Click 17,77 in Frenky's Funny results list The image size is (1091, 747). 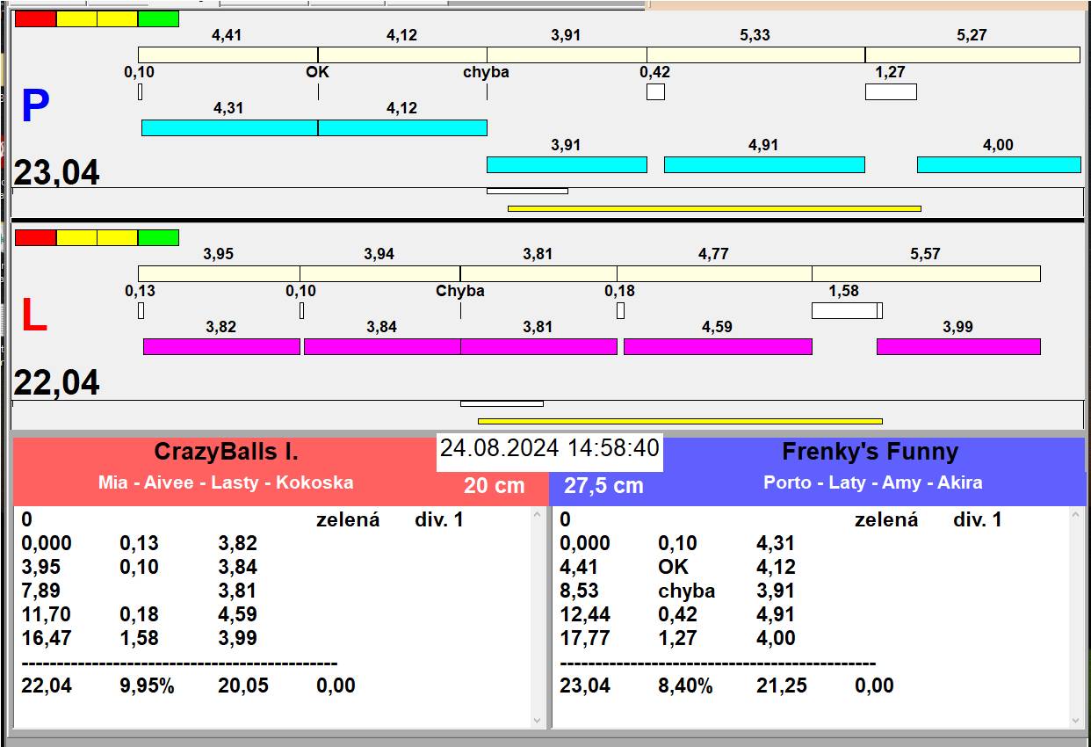tap(585, 638)
